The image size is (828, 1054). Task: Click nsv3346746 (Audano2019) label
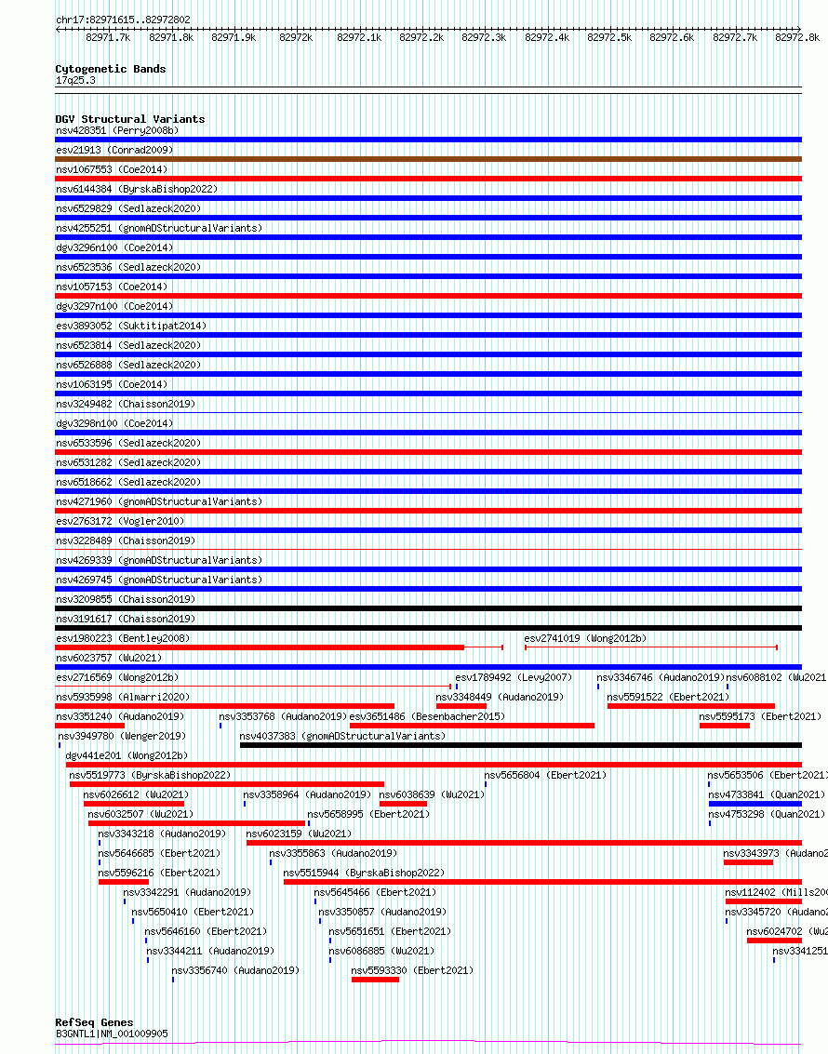[661, 677]
